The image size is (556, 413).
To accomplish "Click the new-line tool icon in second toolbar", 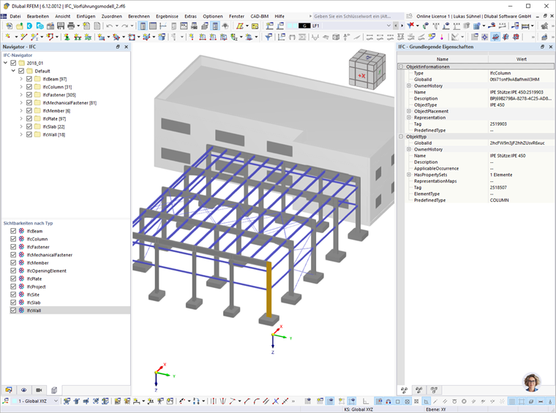I will pyautogui.click(x=23, y=37).
